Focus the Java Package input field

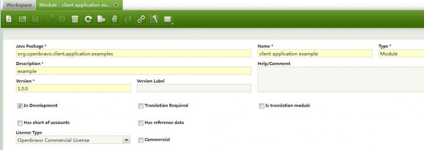[x=134, y=54]
